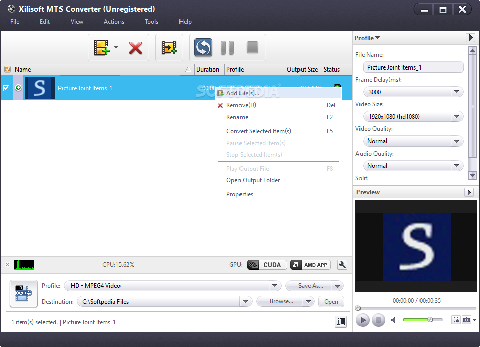Click the red X Remove toolbar icon

coord(135,48)
